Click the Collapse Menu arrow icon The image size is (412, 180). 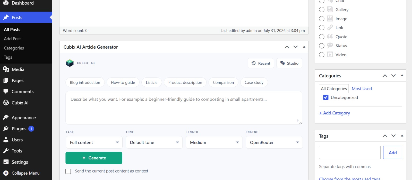click(x=6, y=173)
